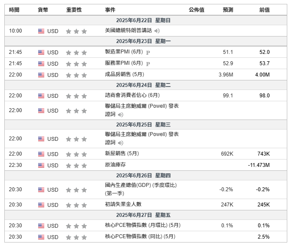Open the 諮商會消費者信心 (6月) event
This screenshot has height=246, width=289.
[132, 95]
